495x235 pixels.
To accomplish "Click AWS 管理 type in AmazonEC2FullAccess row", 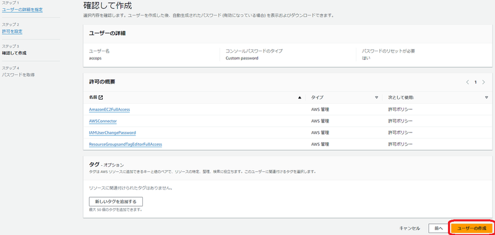I will point(320,109).
